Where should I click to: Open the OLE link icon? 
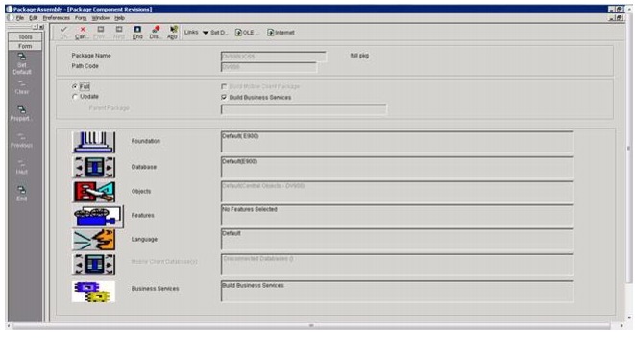pyautogui.click(x=238, y=33)
